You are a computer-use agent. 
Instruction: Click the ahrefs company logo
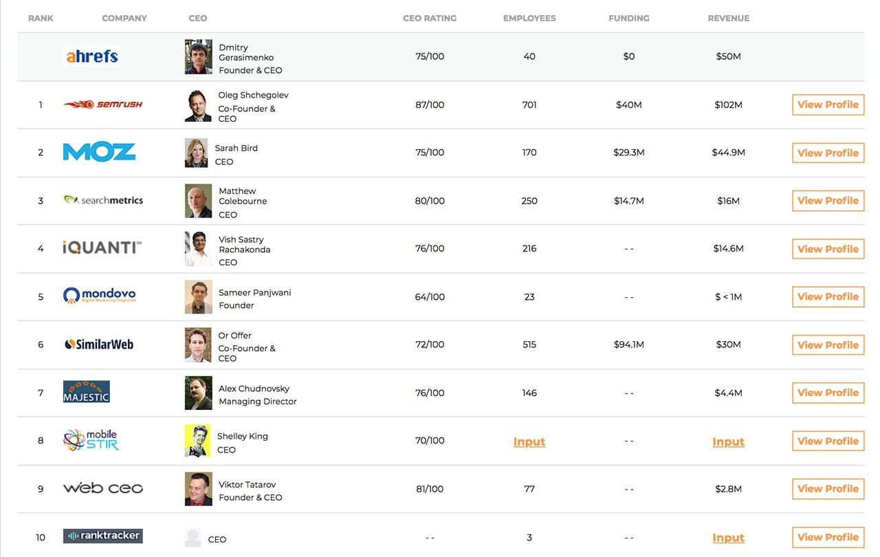(91, 56)
